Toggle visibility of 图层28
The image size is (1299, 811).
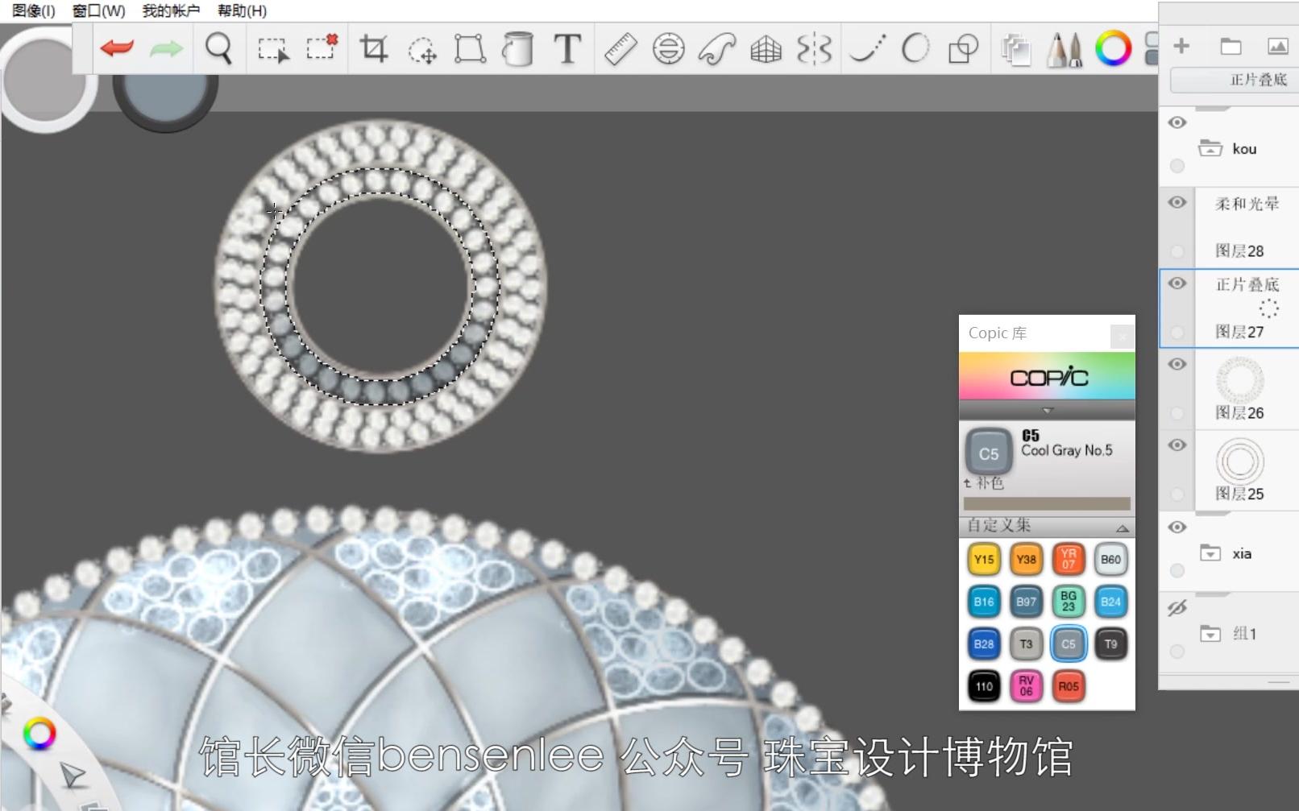coord(1177,202)
